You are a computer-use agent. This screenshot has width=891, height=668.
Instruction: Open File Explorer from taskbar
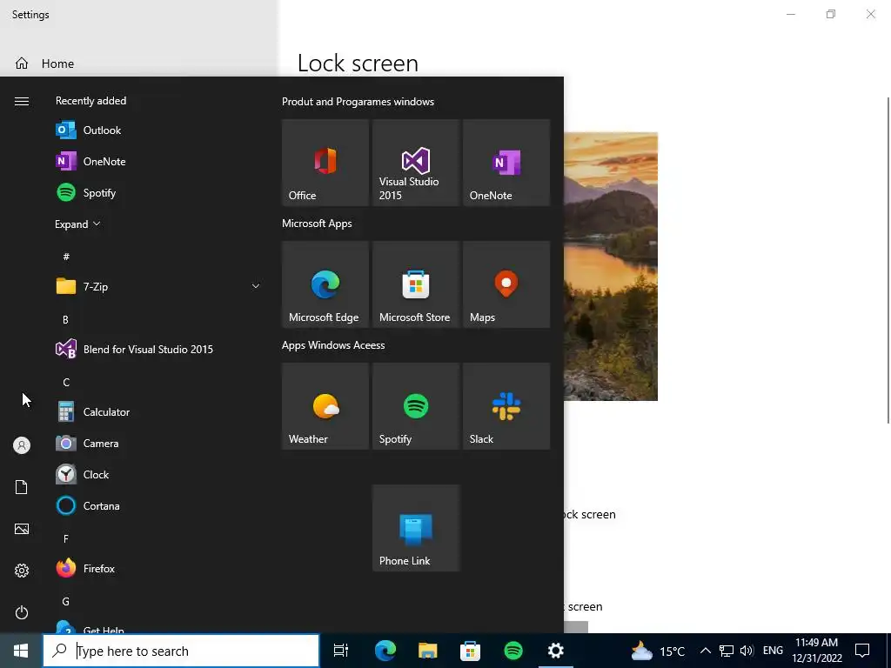point(427,651)
